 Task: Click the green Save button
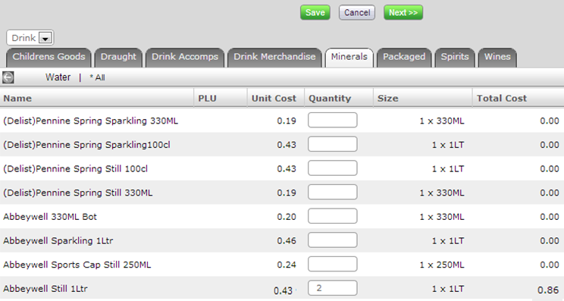pos(315,13)
